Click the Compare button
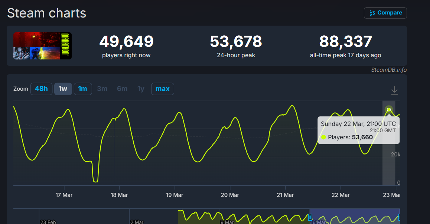This screenshot has height=224, width=430. point(385,13)
